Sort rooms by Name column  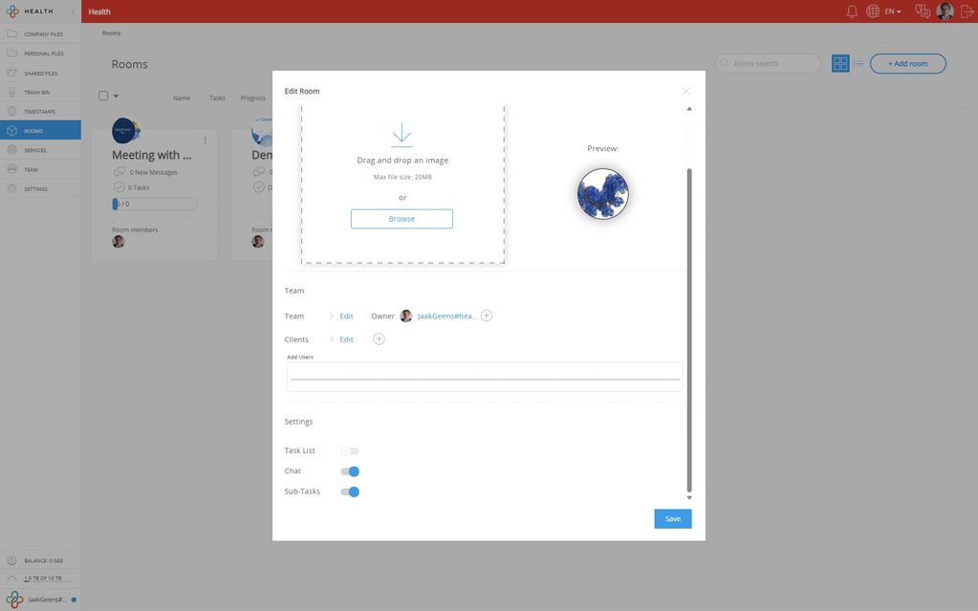point(182,98)
